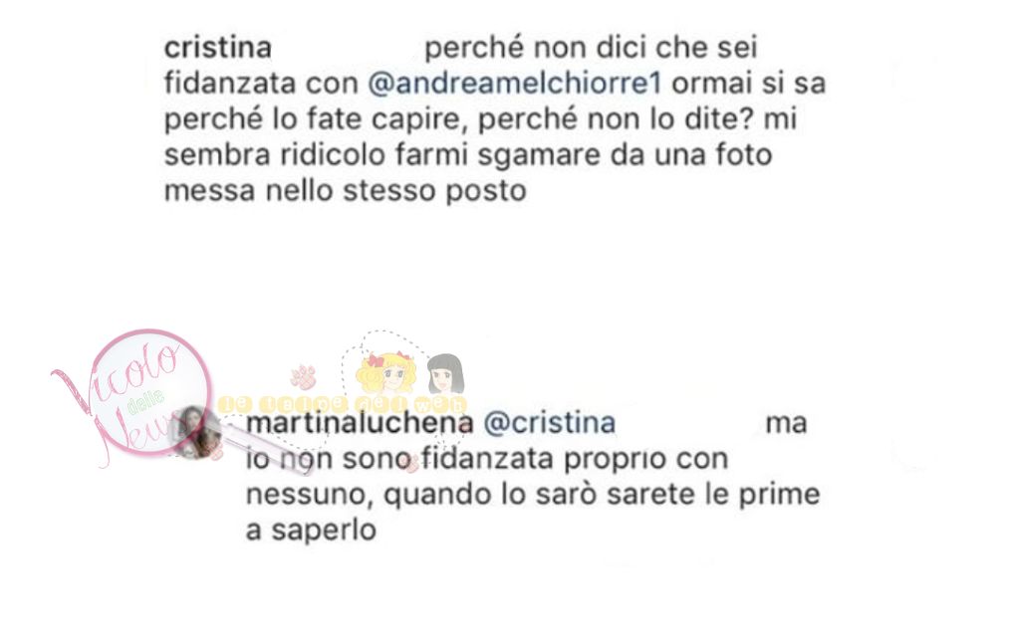
Task: Click the dark-haired cartoon girl watermark
Action: click(x=445, y=373)
